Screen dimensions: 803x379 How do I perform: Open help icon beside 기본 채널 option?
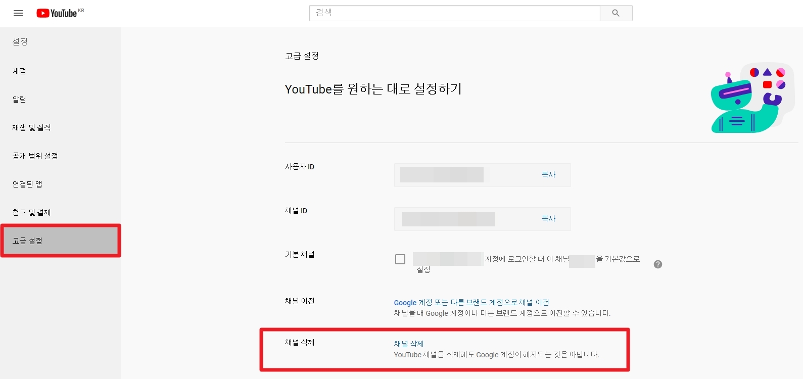pos(658,264)
